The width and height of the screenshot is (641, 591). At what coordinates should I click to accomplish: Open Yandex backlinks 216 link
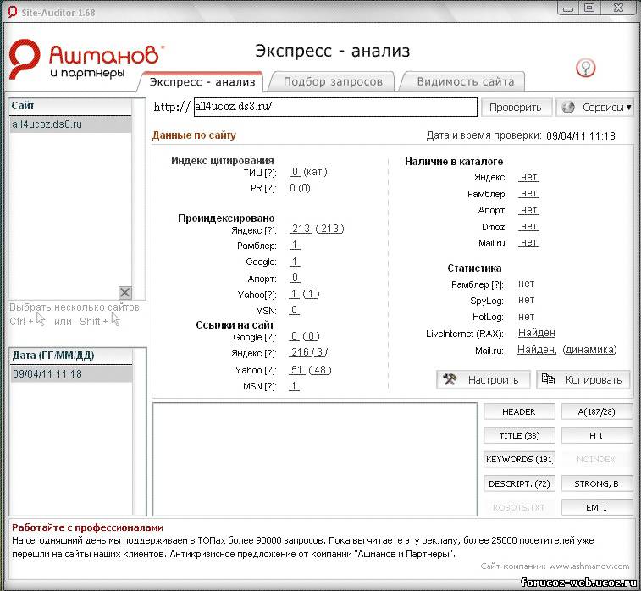(x=300, y=352)
